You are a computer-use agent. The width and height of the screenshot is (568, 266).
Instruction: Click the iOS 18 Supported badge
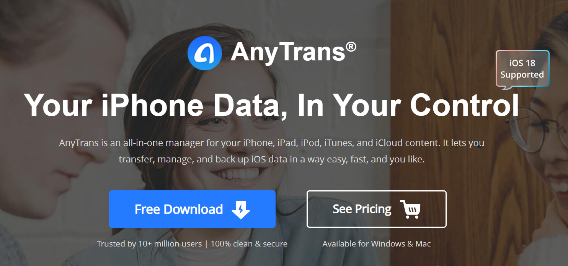click(x=522, y=69)
